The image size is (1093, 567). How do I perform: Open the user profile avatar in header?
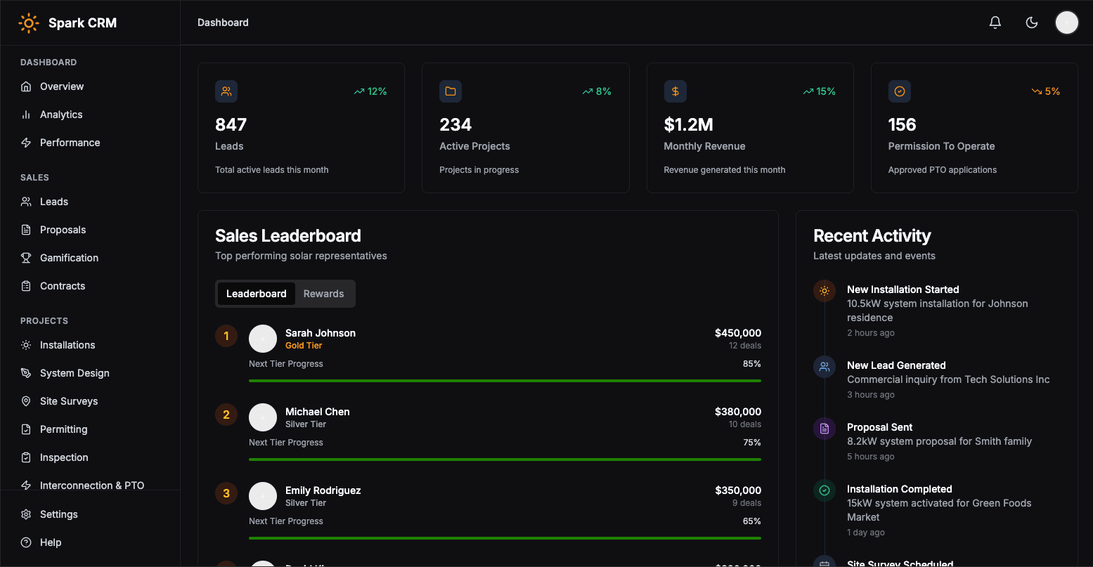click(x=1067, y=22)
